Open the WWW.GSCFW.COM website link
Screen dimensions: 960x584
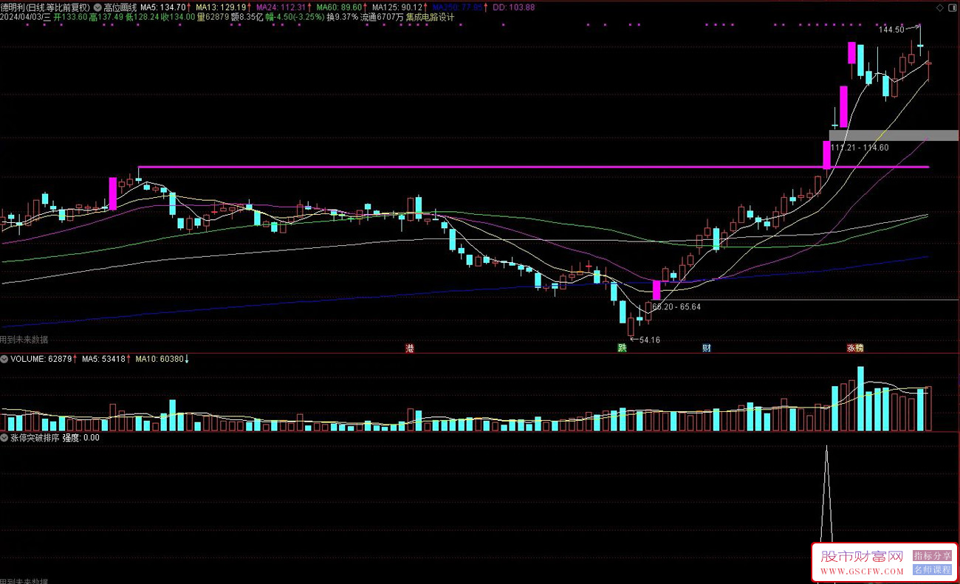(x=862, y=571)
